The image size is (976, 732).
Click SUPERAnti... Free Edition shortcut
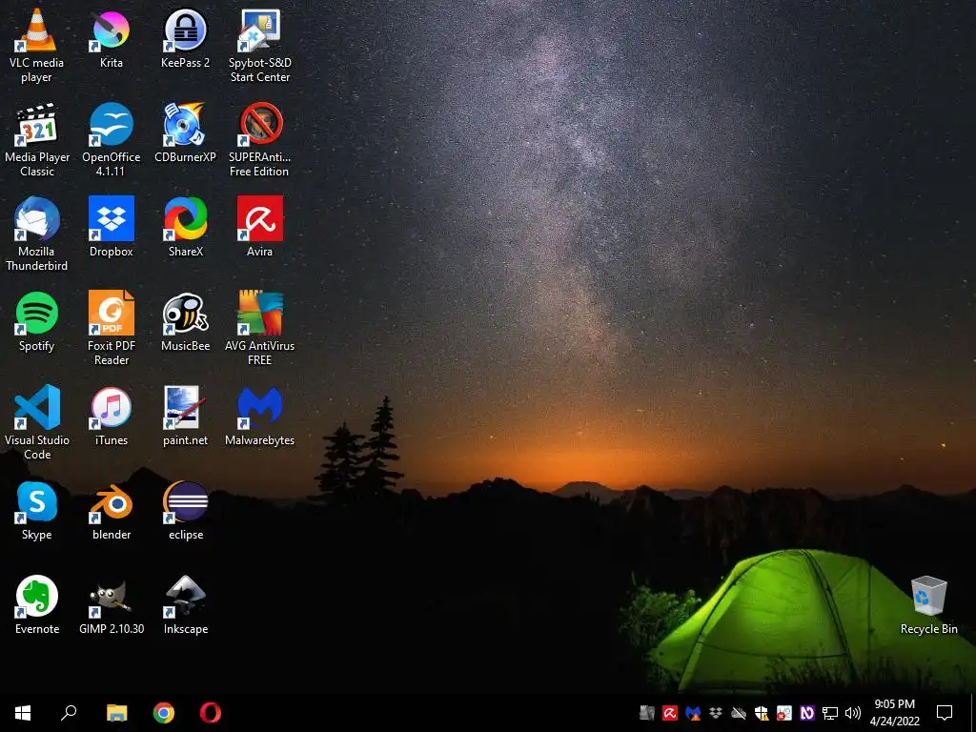(x=259, y=141)
